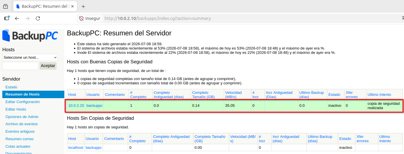Screen dimensions: 404x154
Task: Sort top table by Incr Antigüedad (Días)
Action: tap(279, 95)
